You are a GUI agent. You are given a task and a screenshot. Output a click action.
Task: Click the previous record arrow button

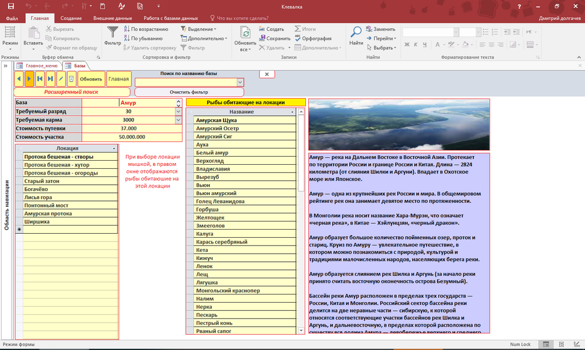[x=19, y=78]
